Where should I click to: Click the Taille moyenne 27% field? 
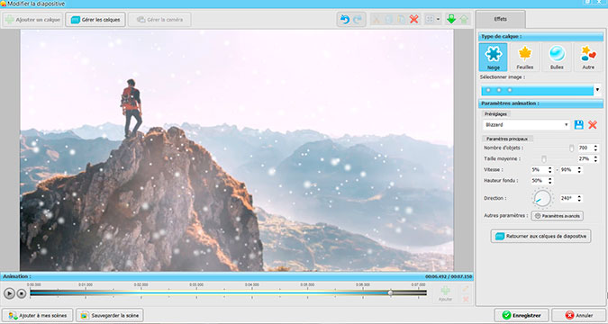(585, 159)
